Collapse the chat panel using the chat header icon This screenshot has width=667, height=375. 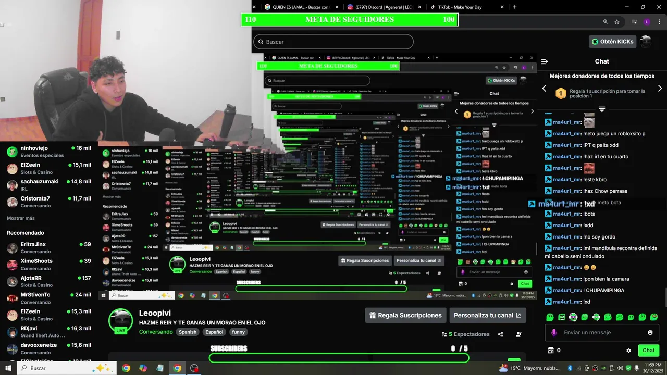545,61
